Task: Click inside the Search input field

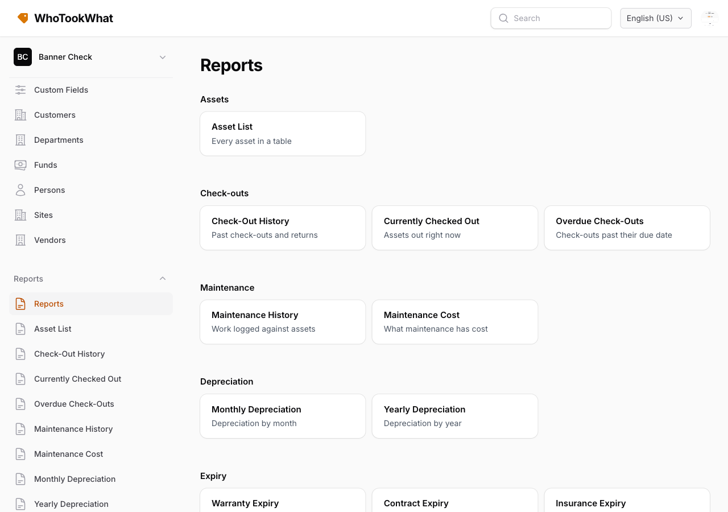Action: click(551, 18)
